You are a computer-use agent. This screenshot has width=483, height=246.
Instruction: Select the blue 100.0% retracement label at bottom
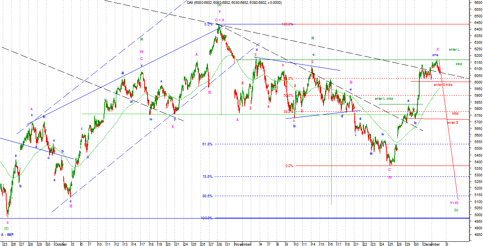click(x=207, y=218)
